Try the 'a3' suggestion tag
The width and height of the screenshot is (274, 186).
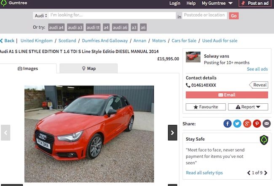coord(134,27)
